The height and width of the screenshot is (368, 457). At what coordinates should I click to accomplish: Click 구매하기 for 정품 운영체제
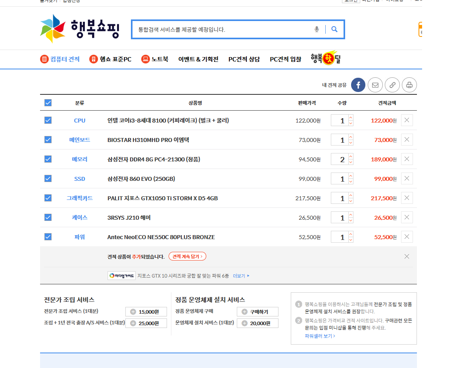257,312
